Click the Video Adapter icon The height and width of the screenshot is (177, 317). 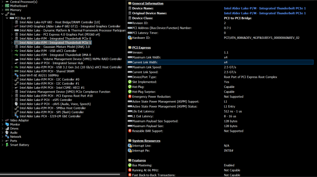point(7,120)
